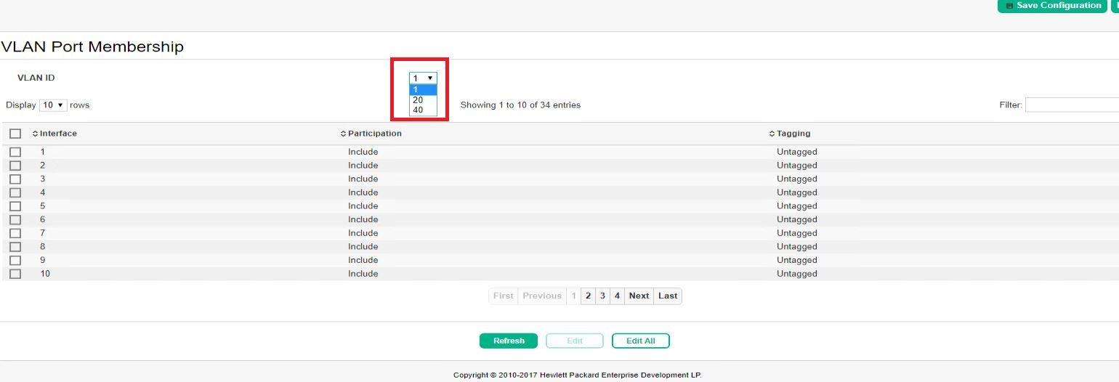Click the Tagging column sort icon
1119x382 pixels.
[772, 134]
